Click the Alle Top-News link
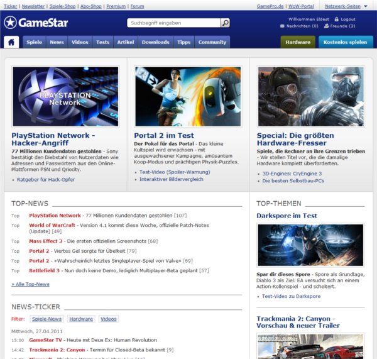 [x=30, y=284]
